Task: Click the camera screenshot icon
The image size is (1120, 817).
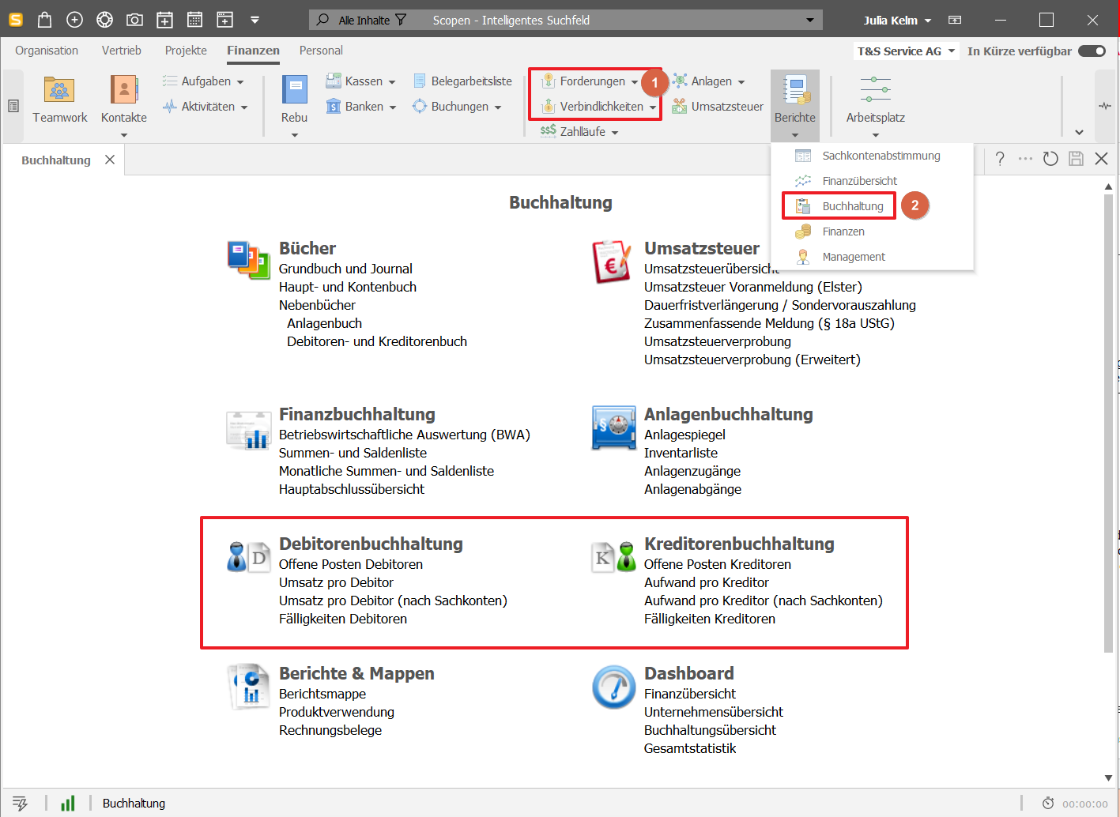Action: [134, 20]
